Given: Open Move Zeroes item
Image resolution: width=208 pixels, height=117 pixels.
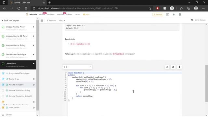Looking at the screenshot, I should point(14,108).
